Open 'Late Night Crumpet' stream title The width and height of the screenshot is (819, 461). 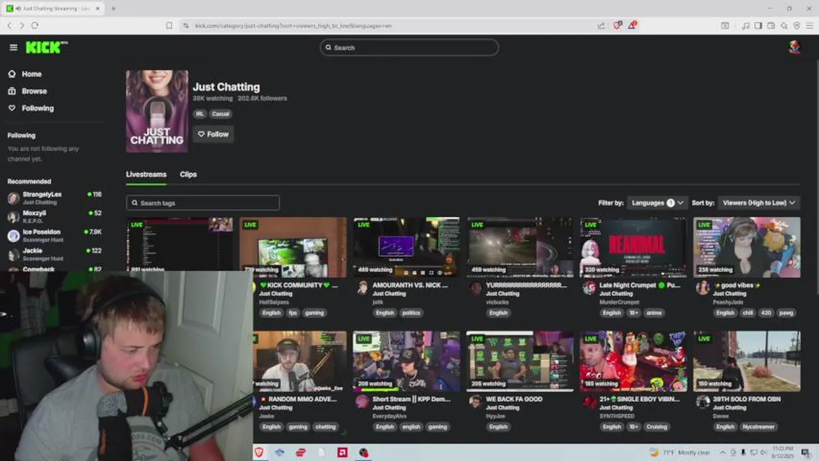coord(640,285)
